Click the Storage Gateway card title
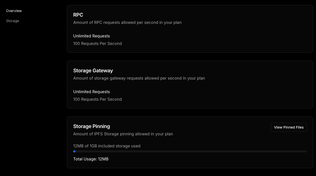316x176 pixels. click(x=93, y=71)
